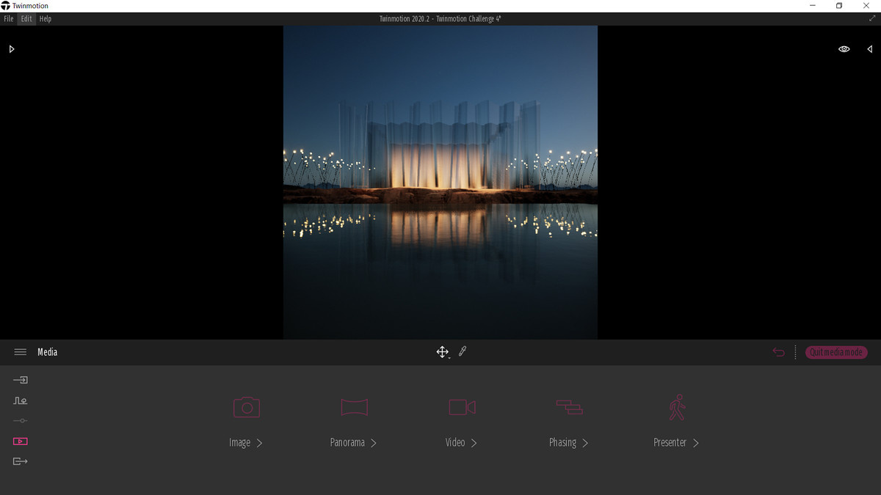
Task: Open the Import icon in sidebar
Action: 21,380
